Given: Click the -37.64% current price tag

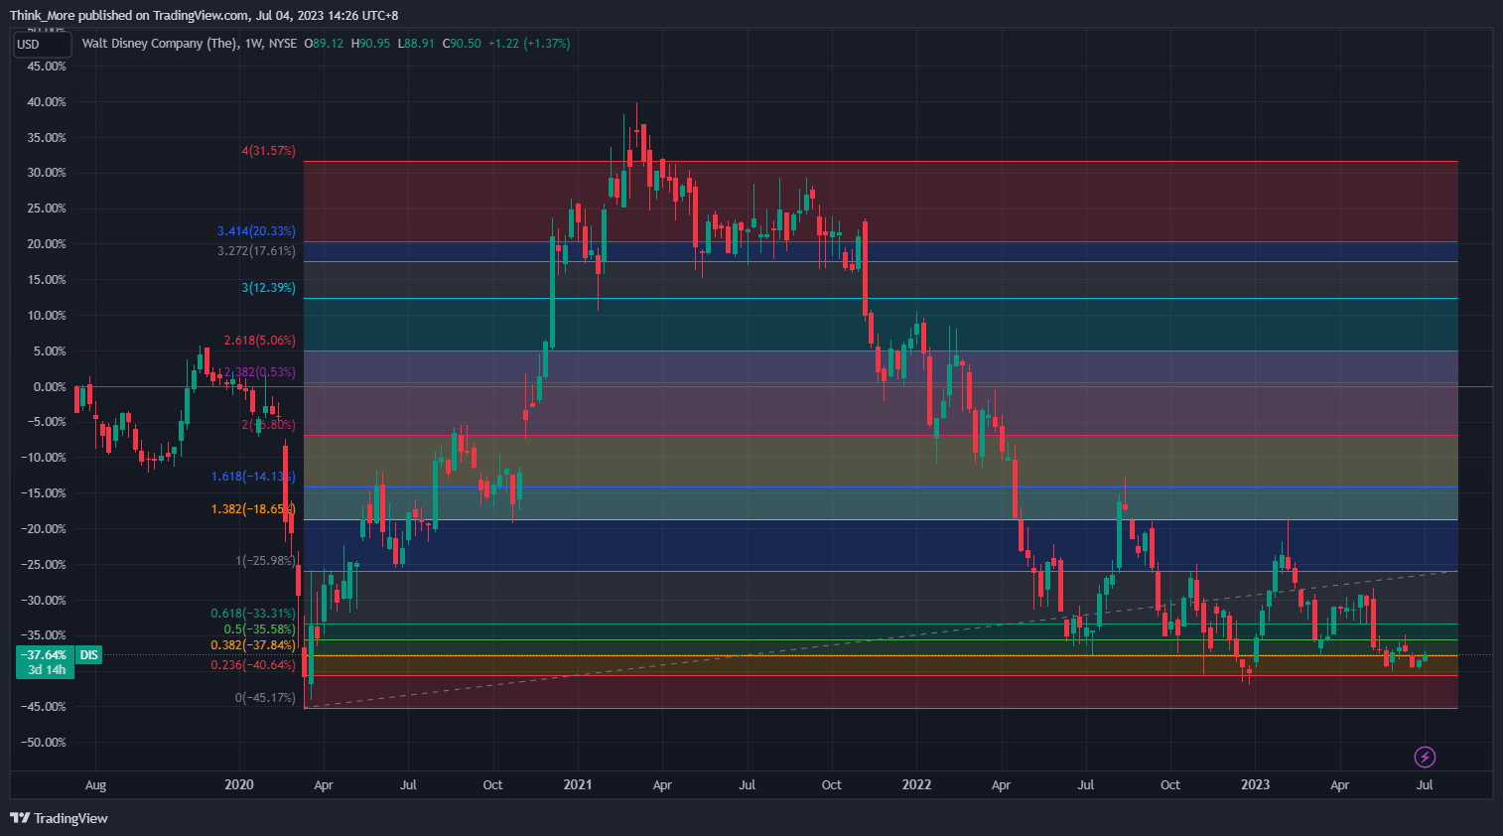Looking at the screenshot, I should point(44,655).
